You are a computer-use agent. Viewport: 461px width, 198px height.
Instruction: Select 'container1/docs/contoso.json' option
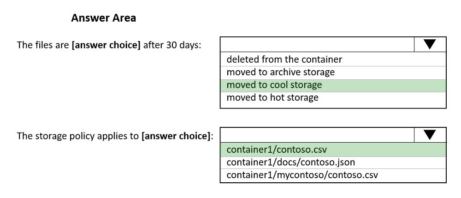(333, 162)
